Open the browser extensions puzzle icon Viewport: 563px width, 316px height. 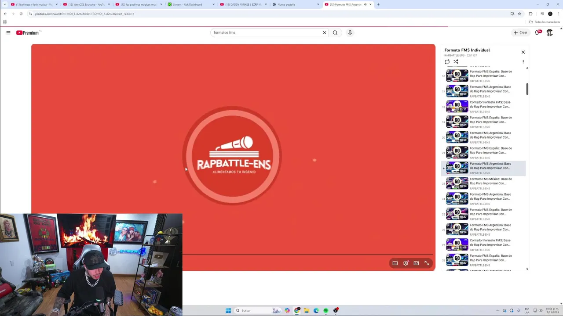(x=530, y=14)
